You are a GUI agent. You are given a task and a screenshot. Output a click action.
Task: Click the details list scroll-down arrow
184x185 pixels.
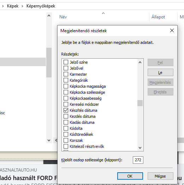140,148
